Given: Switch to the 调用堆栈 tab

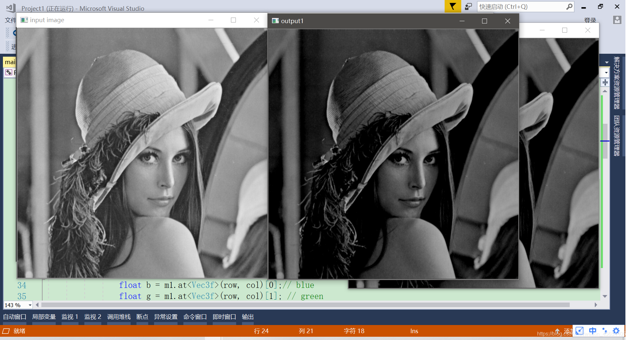Looking at the screenshot, I should [x=119, y=317].
